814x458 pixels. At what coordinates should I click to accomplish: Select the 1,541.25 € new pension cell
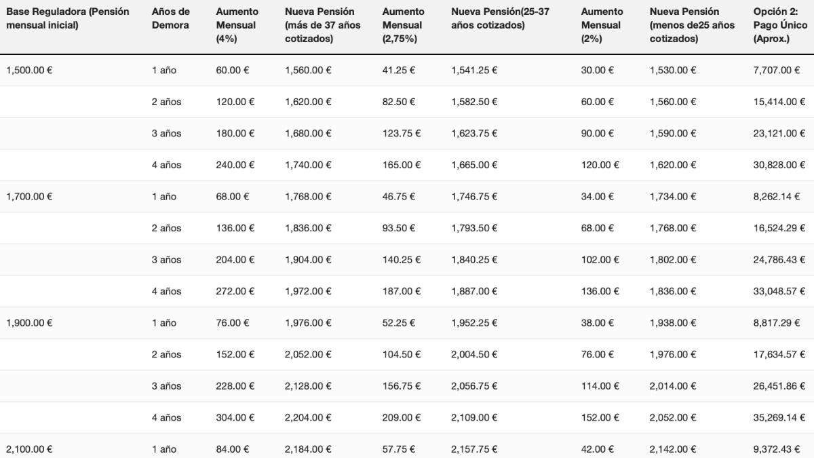coord(474,70)
